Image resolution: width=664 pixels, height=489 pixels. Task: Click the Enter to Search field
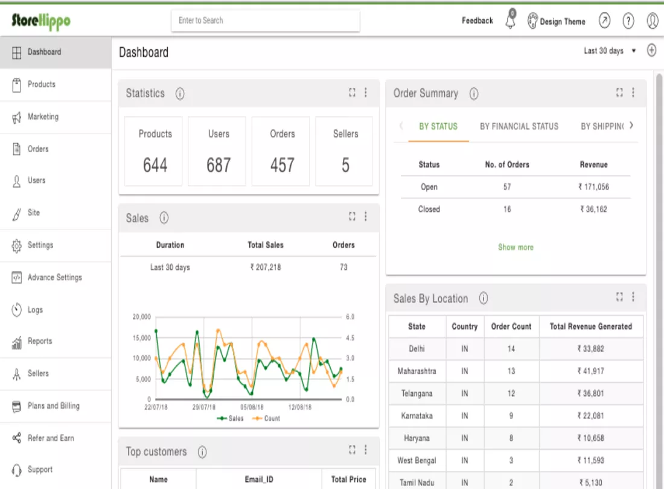point(266,21)
